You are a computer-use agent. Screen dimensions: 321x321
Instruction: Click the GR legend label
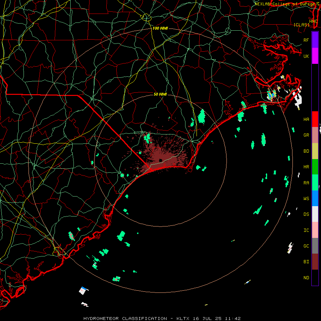306,135
